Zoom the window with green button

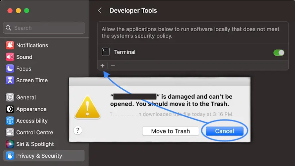pyautogui.click(x=27, y=11)
